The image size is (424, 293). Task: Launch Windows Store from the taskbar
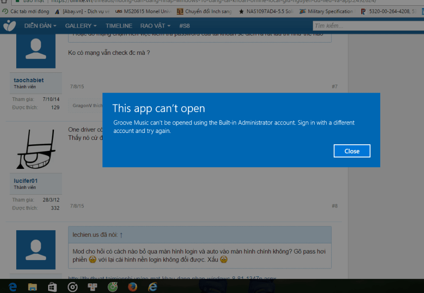(x=52, y=287)
